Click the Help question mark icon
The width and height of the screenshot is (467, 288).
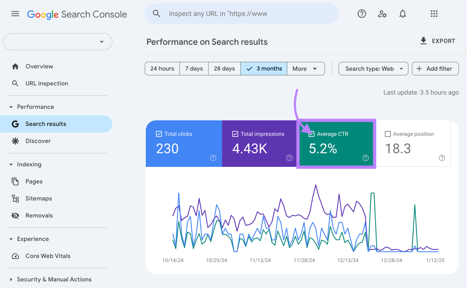(362, 14)
